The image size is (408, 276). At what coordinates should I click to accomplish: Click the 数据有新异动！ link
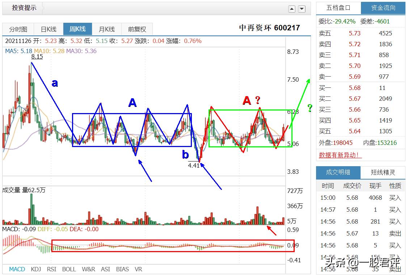[340, 155]
